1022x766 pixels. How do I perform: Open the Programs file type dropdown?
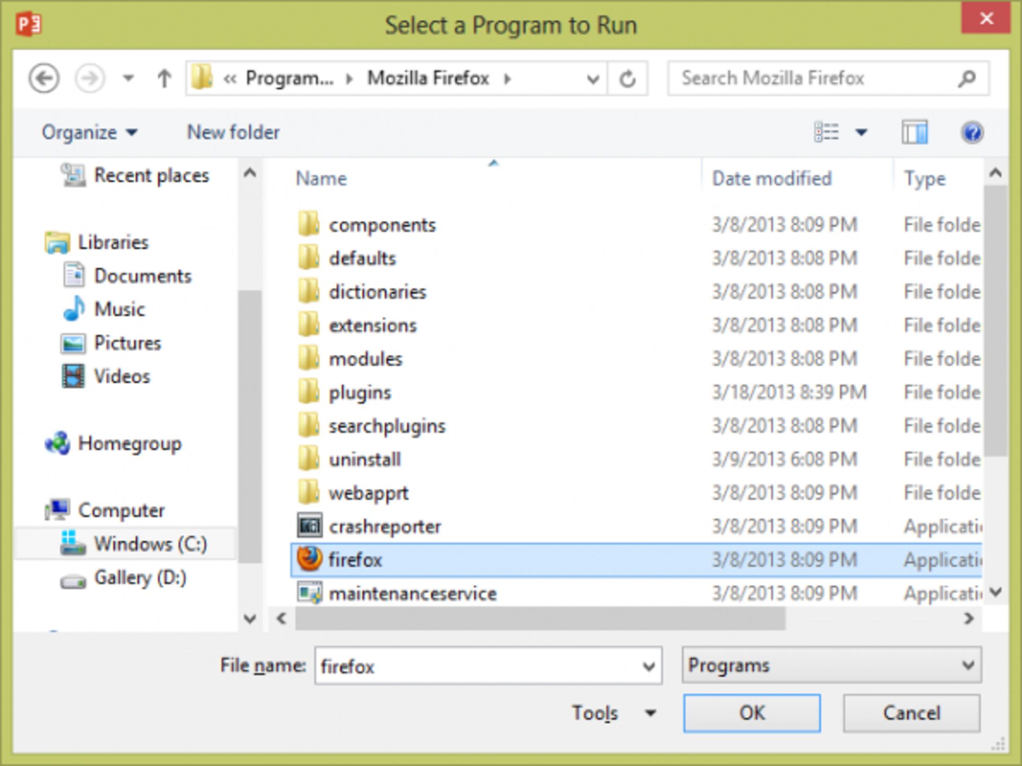point(831,665)
